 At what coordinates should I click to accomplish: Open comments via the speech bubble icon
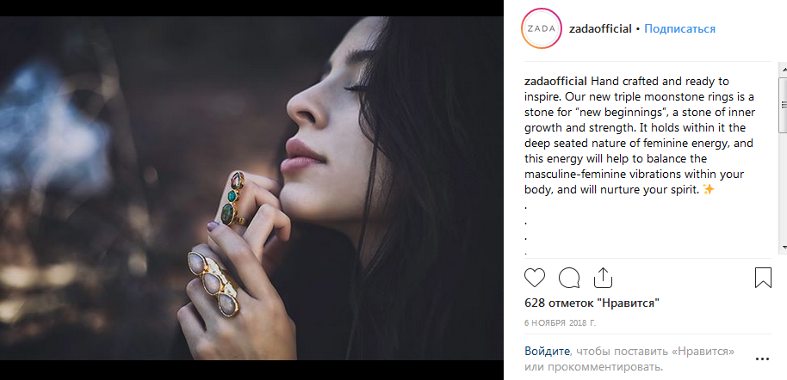pos(568,278)
